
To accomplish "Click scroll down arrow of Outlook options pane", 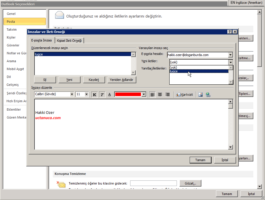I will coord(259,187).
